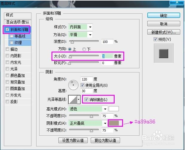185x150 pixels.
Task: Click the white highlight color swatch
Action: (114, 109)
